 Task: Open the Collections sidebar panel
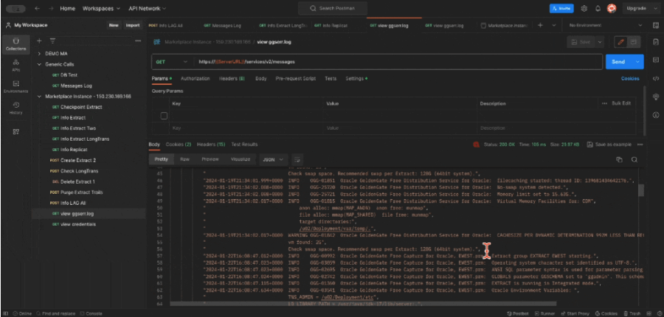(15, 43)
